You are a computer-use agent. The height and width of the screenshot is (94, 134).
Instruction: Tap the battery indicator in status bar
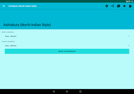pyautogui.click(x=129, y=1)
